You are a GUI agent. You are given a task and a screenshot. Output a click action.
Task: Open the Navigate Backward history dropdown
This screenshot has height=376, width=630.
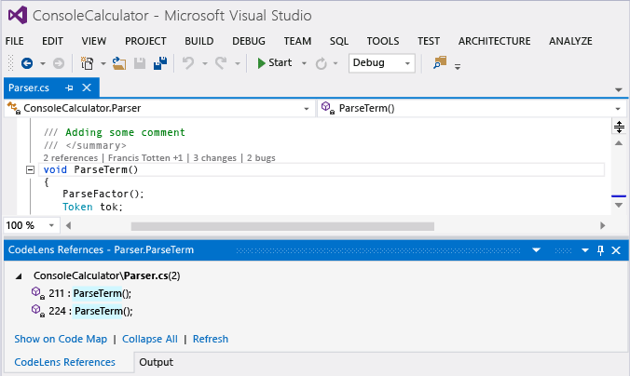43,63
